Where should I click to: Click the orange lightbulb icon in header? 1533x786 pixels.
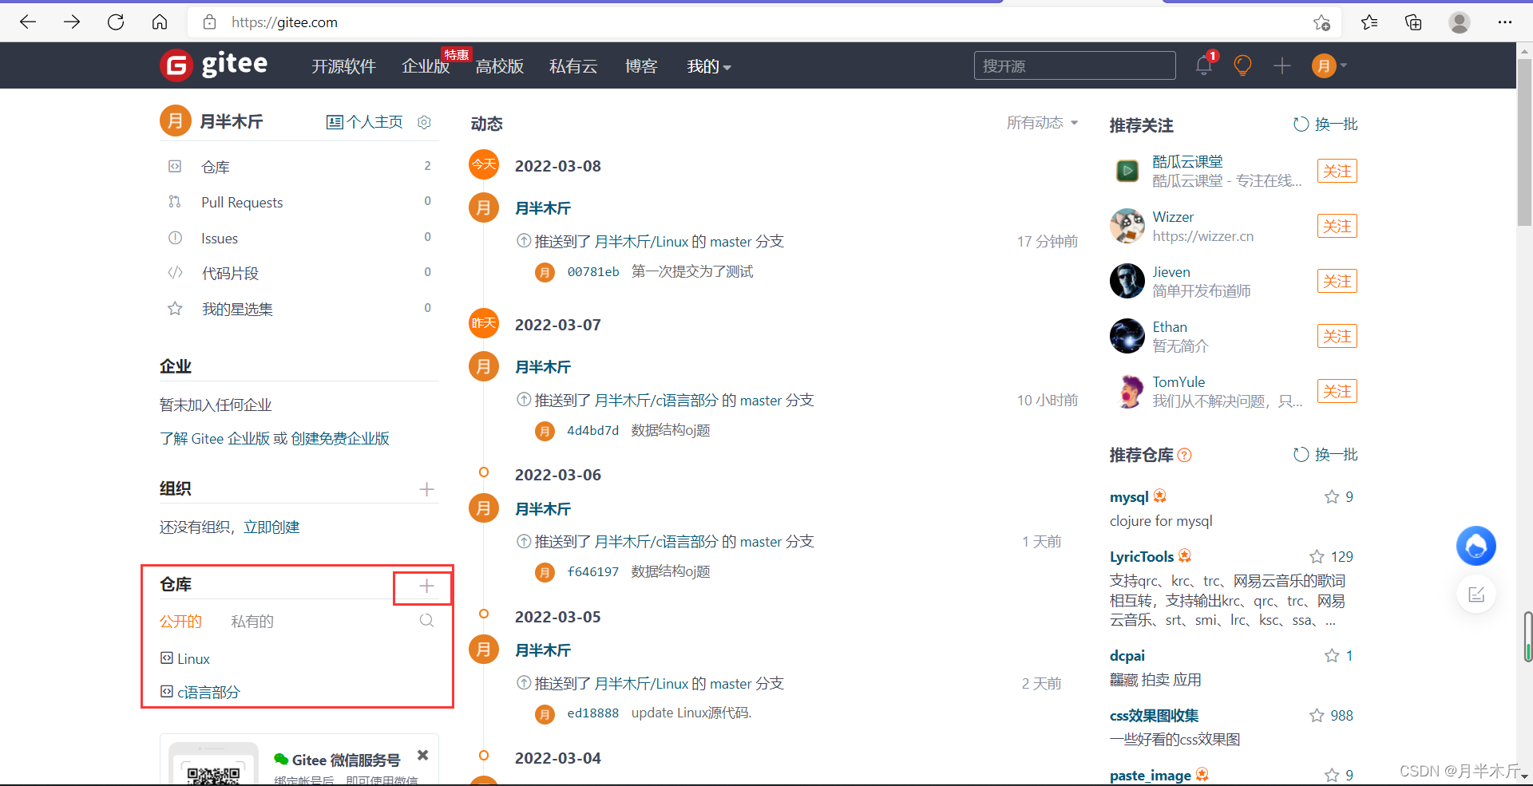point(1242,65)
